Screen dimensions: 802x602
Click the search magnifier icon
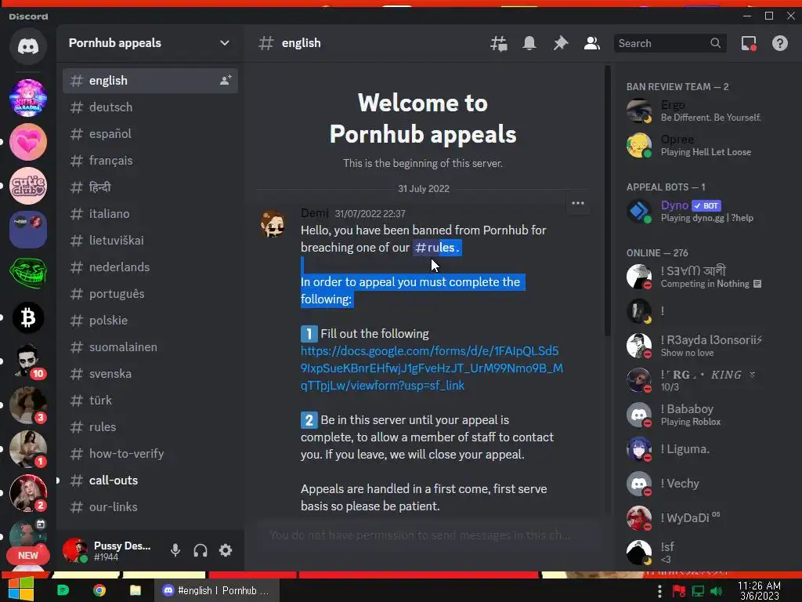716,44
